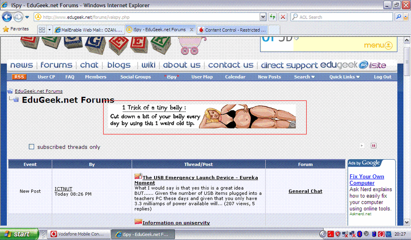Click the Bluetooth tray icon
Viewport: 411px width, 240px height.
tap(360, 234)
